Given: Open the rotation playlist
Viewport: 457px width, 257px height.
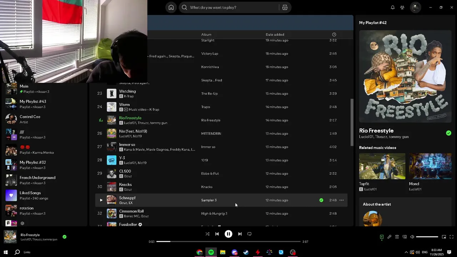Looking at the screenshot, I should pos(44,211).
